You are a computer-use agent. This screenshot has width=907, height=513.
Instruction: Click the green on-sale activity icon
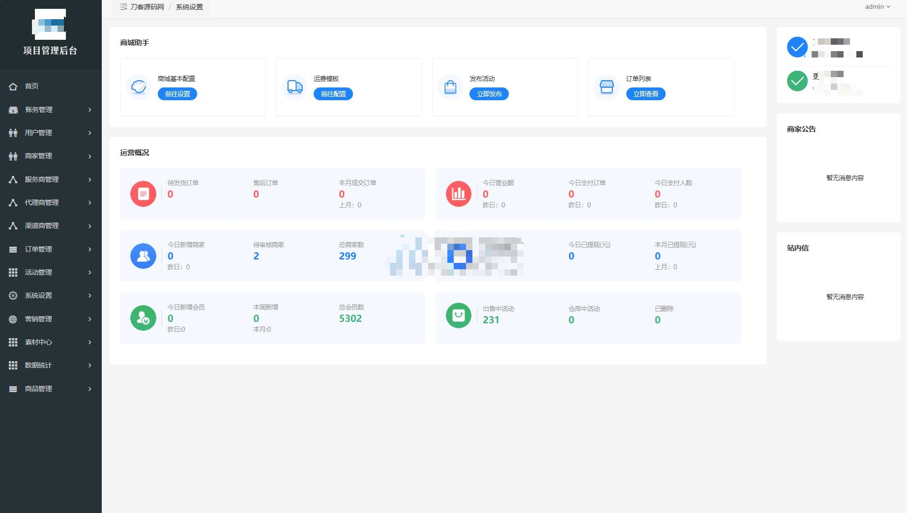(x=458, y=315)
